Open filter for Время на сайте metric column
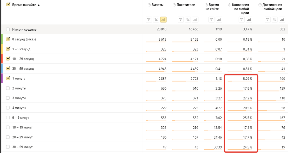 click(x=211, y=20)
